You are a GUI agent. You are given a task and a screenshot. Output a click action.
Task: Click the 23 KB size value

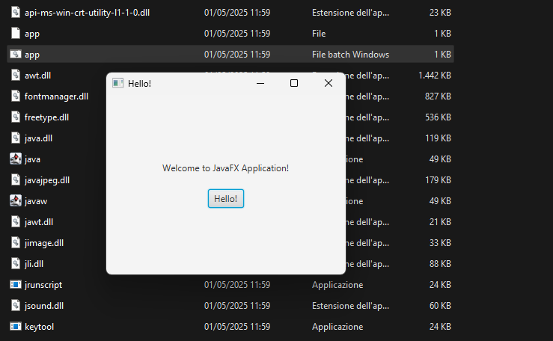[440, 12]
